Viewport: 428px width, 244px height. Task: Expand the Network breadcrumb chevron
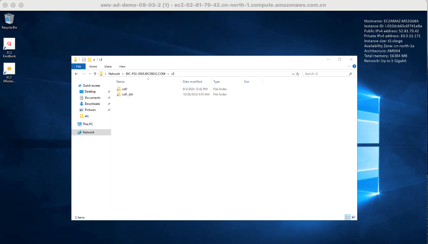coord(123,73)
